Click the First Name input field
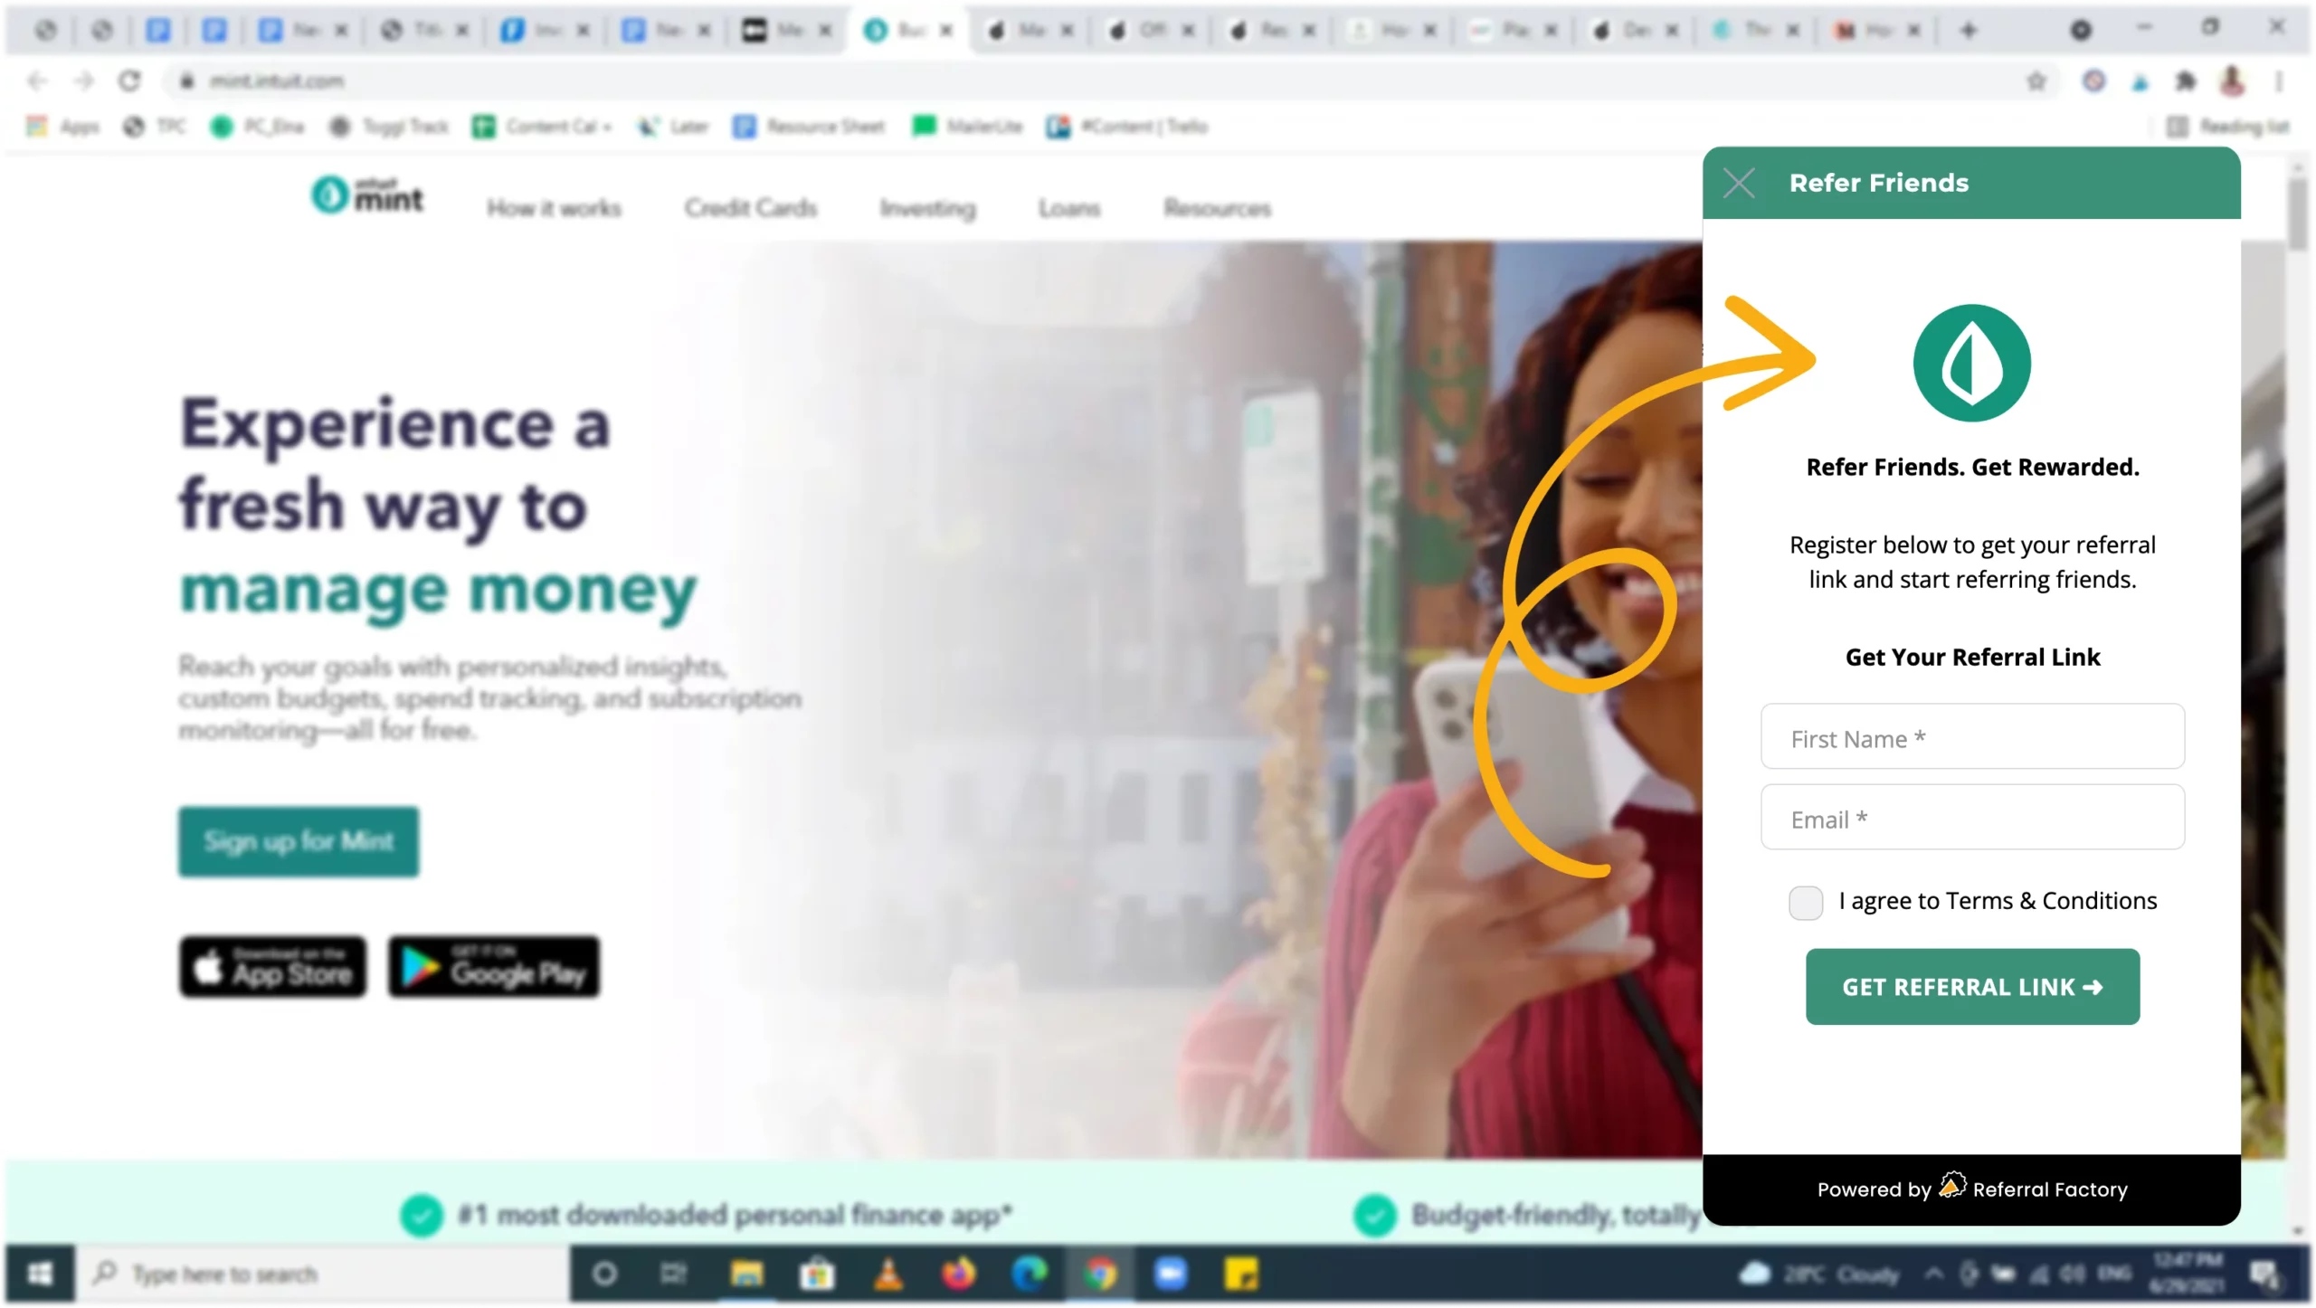The height and width of the screenshot is (1308, 2316). (1972, 736)
